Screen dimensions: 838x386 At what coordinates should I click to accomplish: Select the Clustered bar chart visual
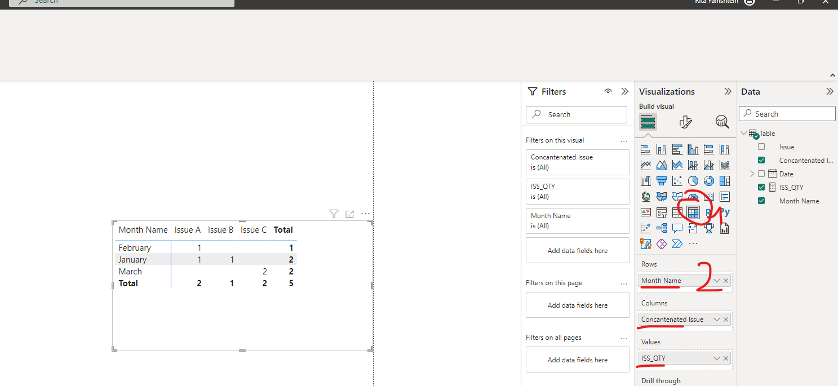pyautogui.click(x=677, y=149)
